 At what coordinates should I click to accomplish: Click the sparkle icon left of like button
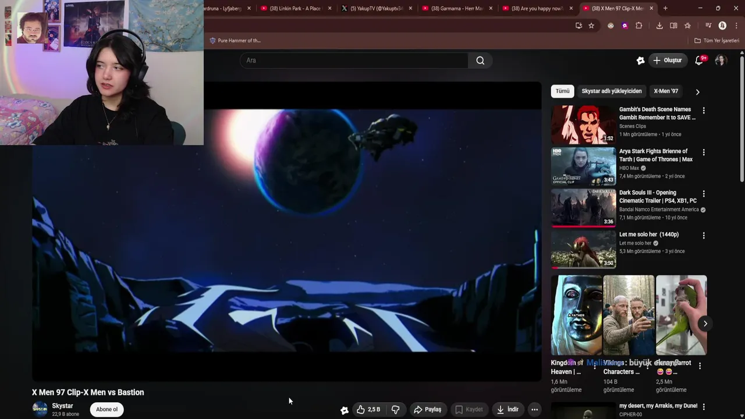pos(345,410)
